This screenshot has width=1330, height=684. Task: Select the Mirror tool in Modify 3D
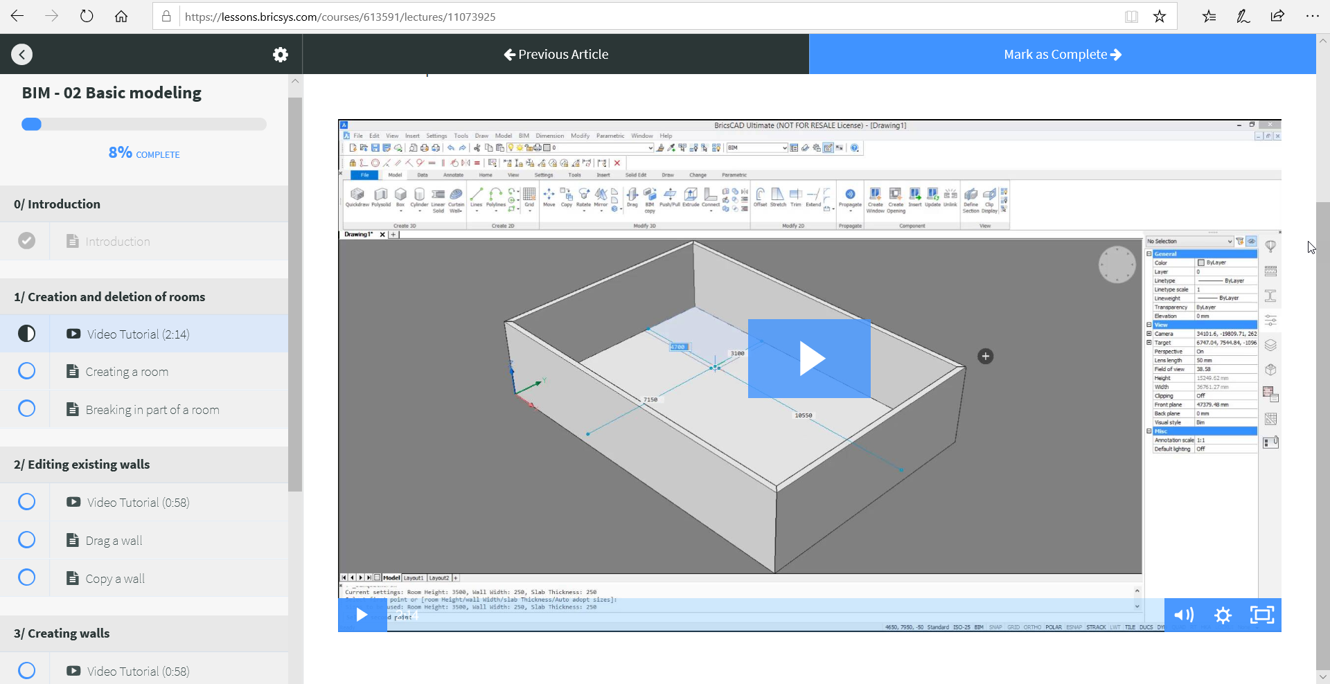(x=601, y=197)
